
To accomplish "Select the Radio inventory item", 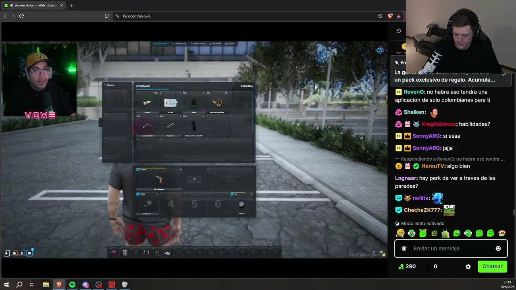I will pyautogui.click(x=194, y=103).
